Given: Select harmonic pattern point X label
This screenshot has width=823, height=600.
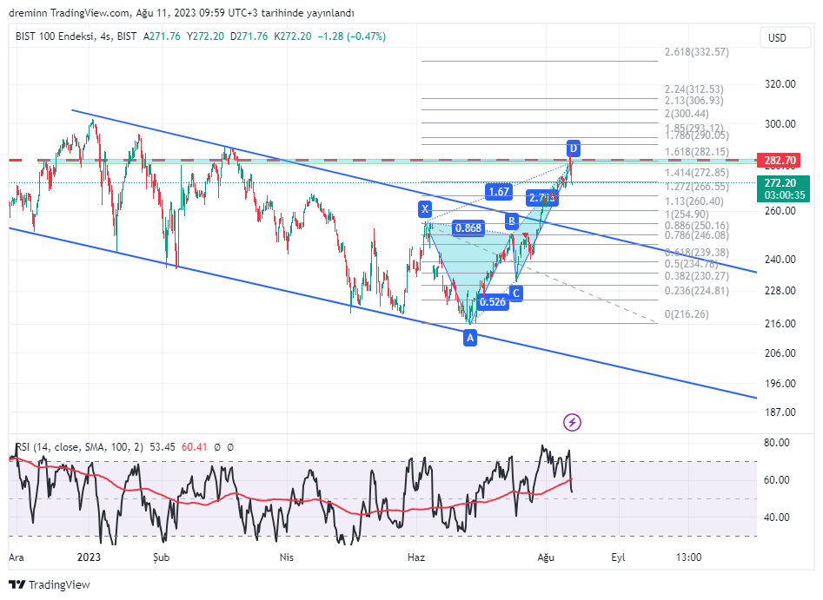Looking at the screenshot, I should [425, 209].
